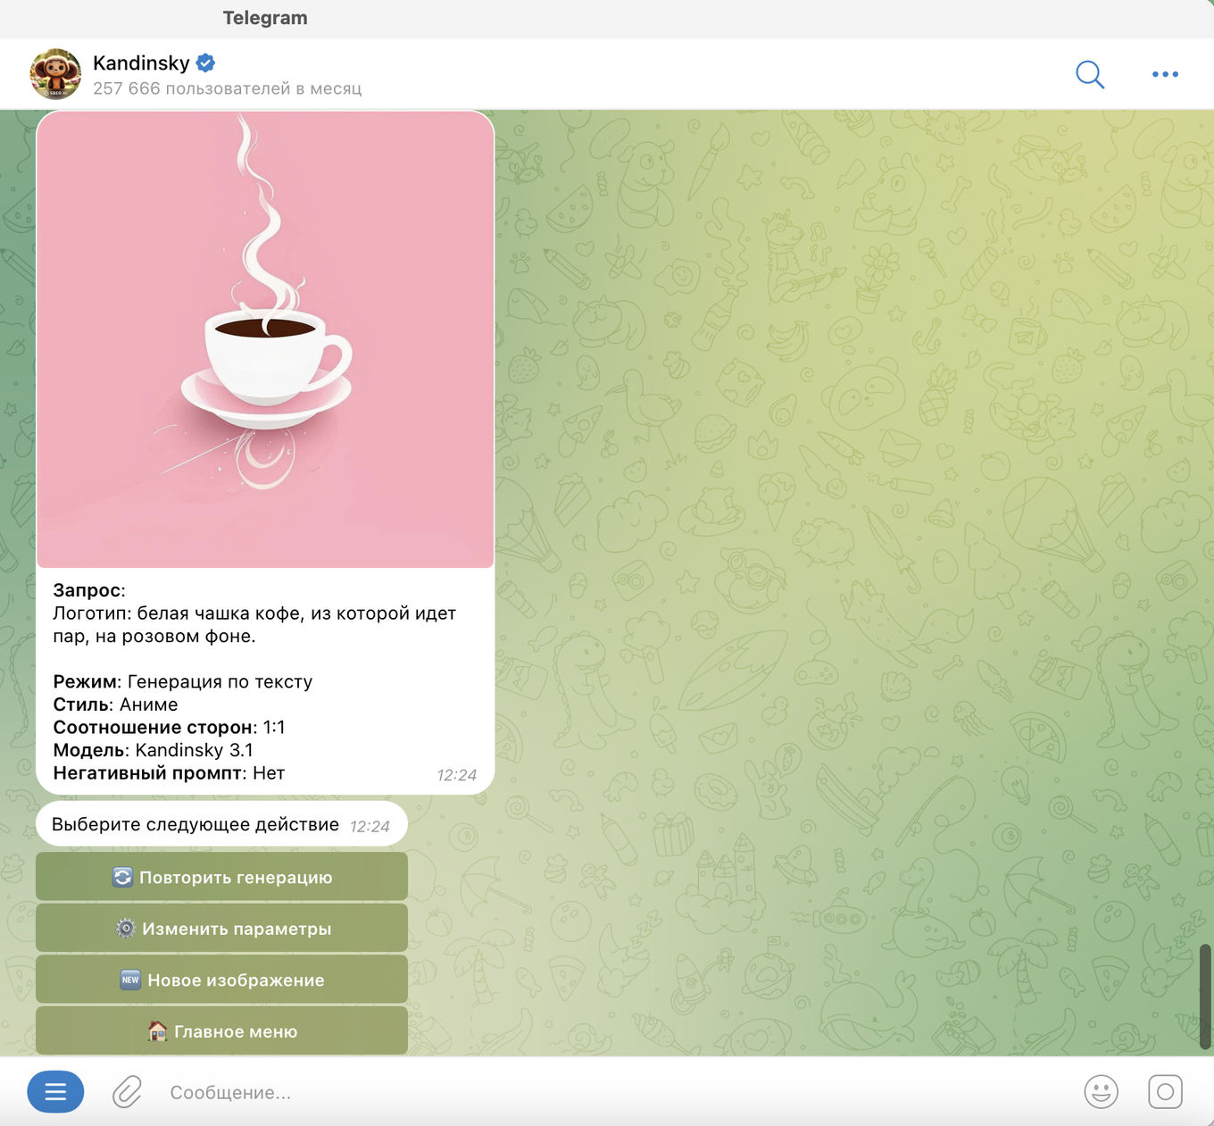1214x1126 pixels.
Task: Click the Режим: Генерация по тексту line
Action: tap(183, 681)
